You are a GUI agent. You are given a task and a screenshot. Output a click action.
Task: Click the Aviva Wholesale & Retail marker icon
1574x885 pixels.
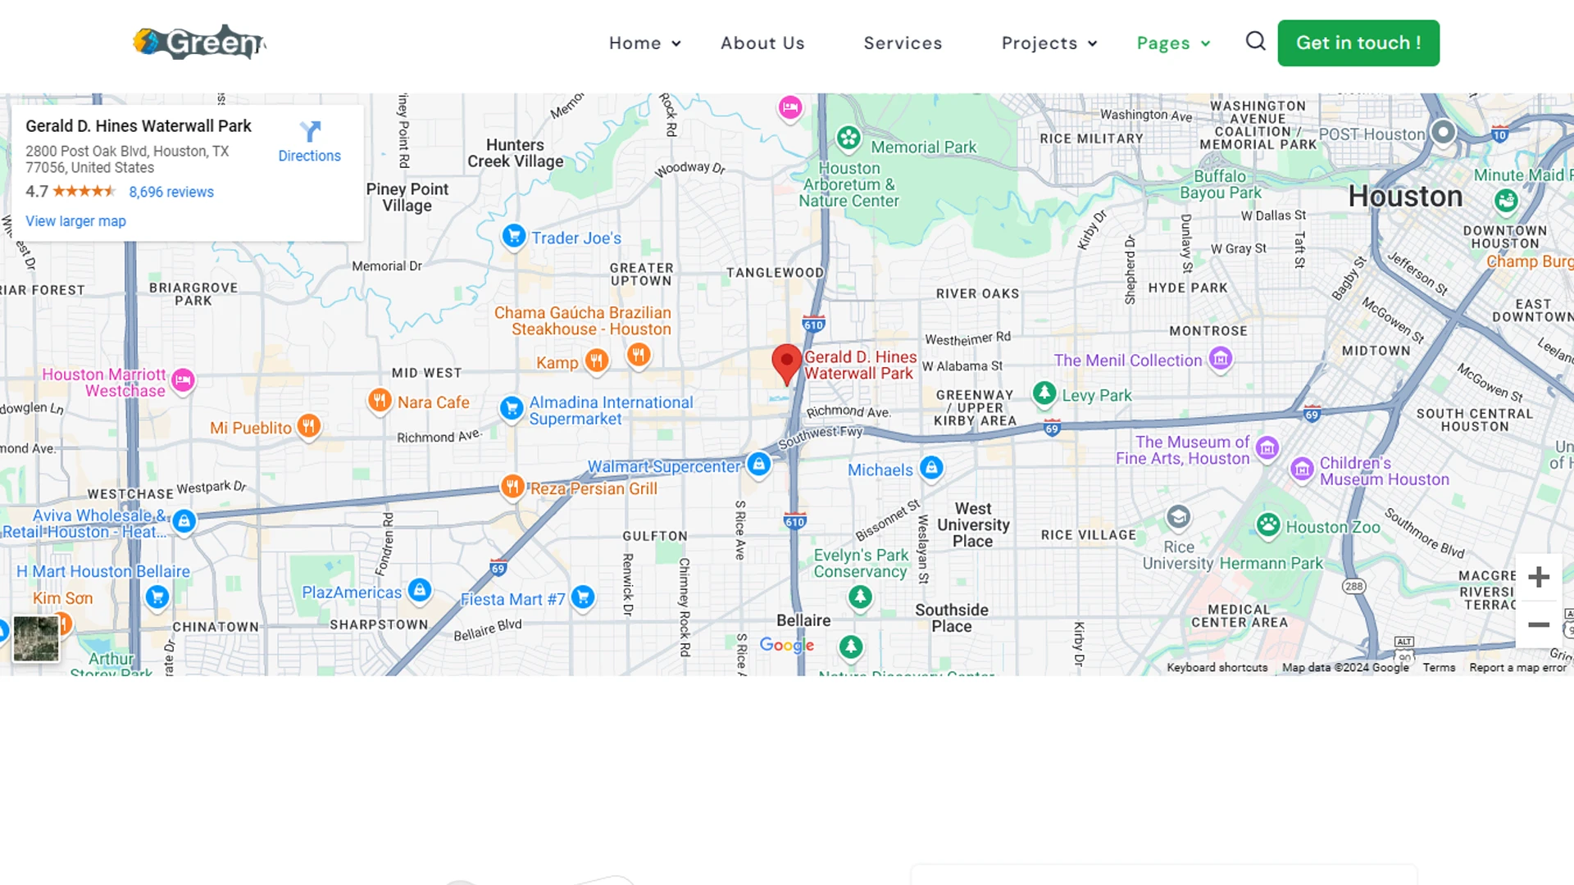pos(184,522)
